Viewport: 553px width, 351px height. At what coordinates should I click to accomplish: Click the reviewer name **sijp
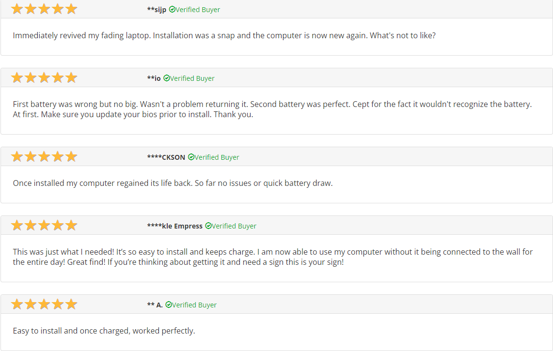click(157, 10)
